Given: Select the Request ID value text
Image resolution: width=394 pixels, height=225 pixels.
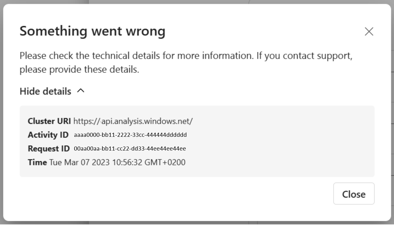Looking at the screenshot, I should pos(130,149).
